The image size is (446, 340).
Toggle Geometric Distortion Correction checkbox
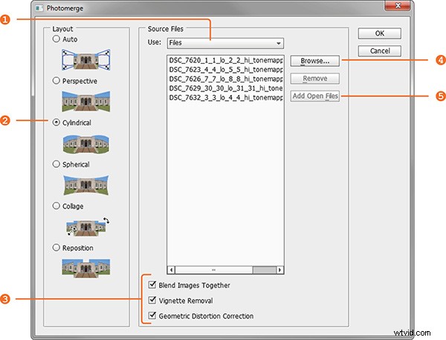153,316
